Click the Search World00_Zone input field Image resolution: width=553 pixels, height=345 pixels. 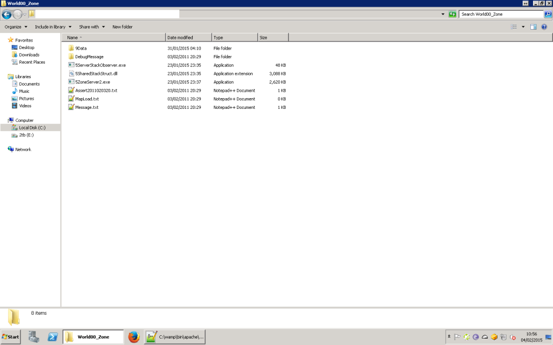(501, 14)
